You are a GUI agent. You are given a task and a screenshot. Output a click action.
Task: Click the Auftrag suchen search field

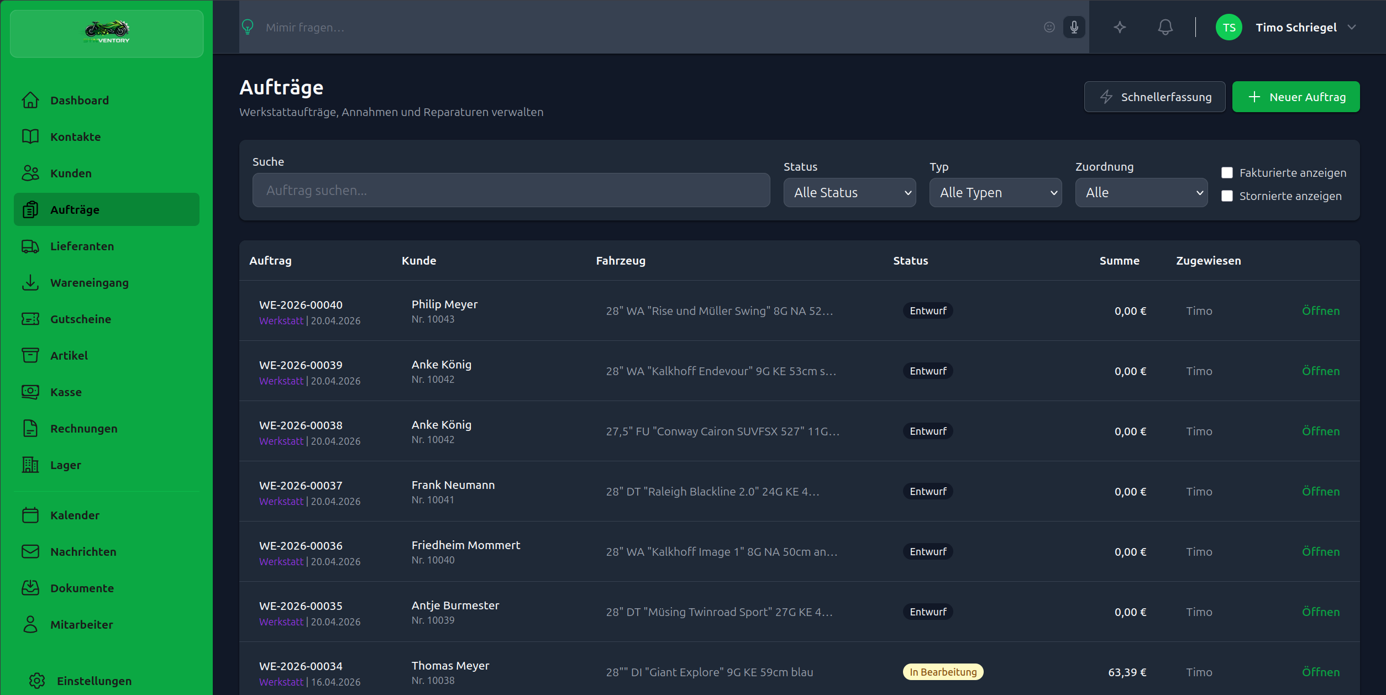[x=511, y=190]
